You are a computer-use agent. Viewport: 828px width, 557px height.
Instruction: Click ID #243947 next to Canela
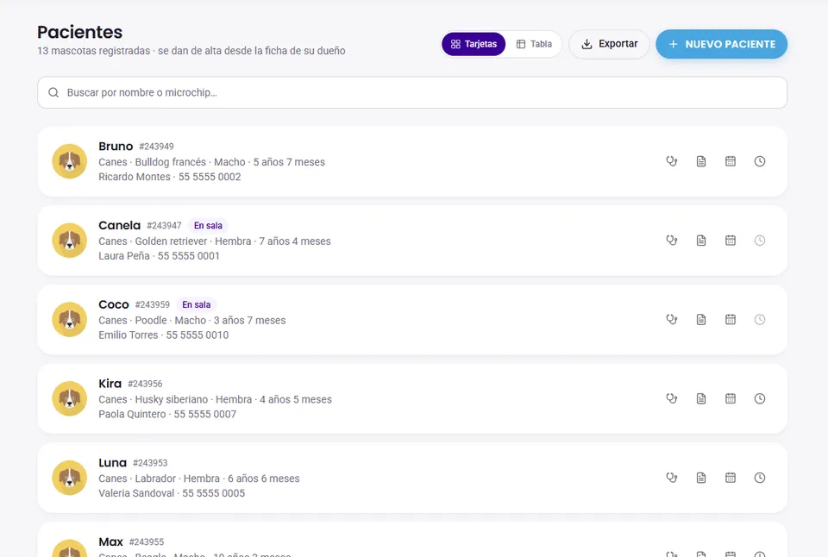[164, 225]
